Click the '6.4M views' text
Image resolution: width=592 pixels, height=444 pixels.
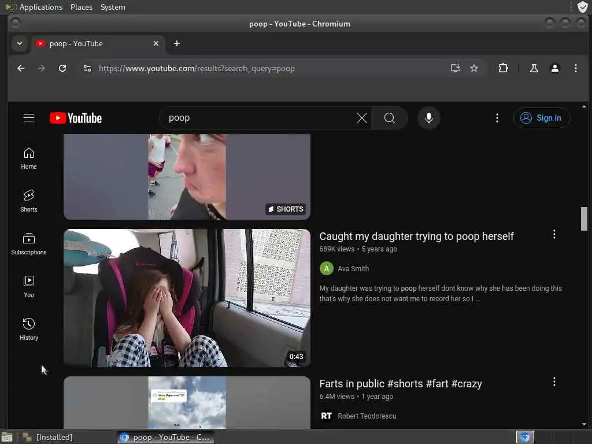(337, 397)
